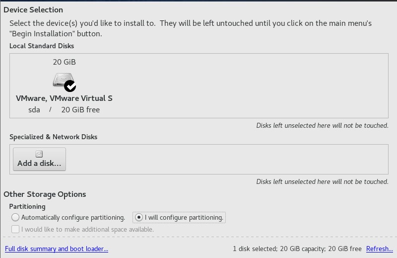Screen dimensions: 397x258
Task: Open Full disk summary and boot loader link
Action: pos(57,249)
